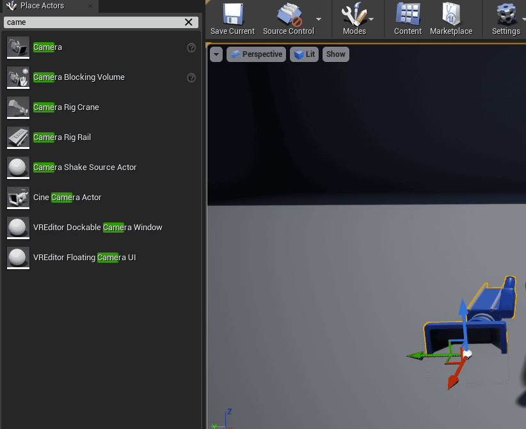This screenshot has width=526, height=429.
Task: Click the Camera Shake Source Actor sphere icon
Action: [18, 168]
